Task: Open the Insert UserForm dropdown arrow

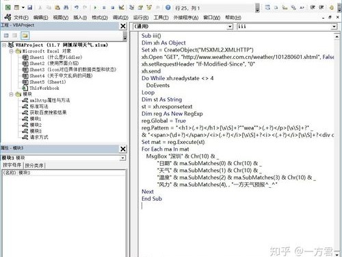Action: click(23, 8)
